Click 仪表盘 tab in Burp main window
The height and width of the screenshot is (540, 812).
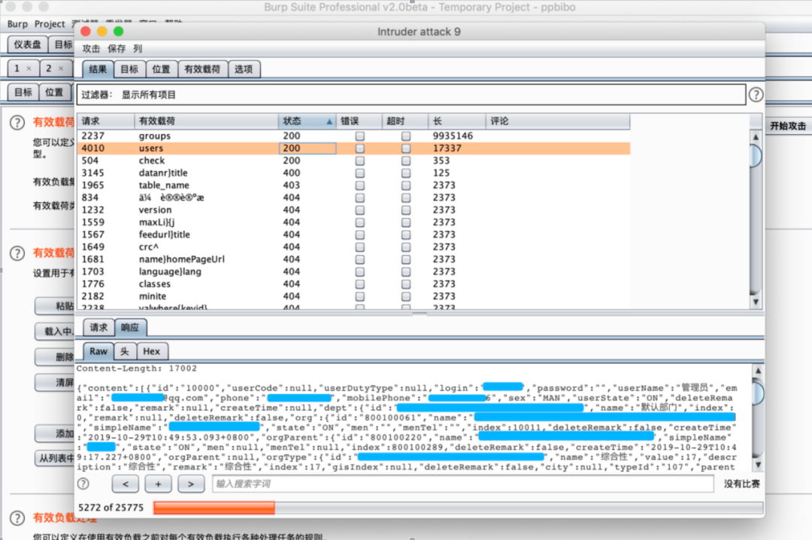(x=28, y=44)
